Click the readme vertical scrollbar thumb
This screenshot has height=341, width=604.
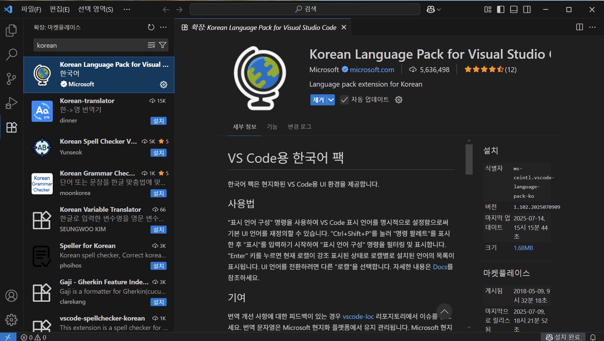pos(469,159)
